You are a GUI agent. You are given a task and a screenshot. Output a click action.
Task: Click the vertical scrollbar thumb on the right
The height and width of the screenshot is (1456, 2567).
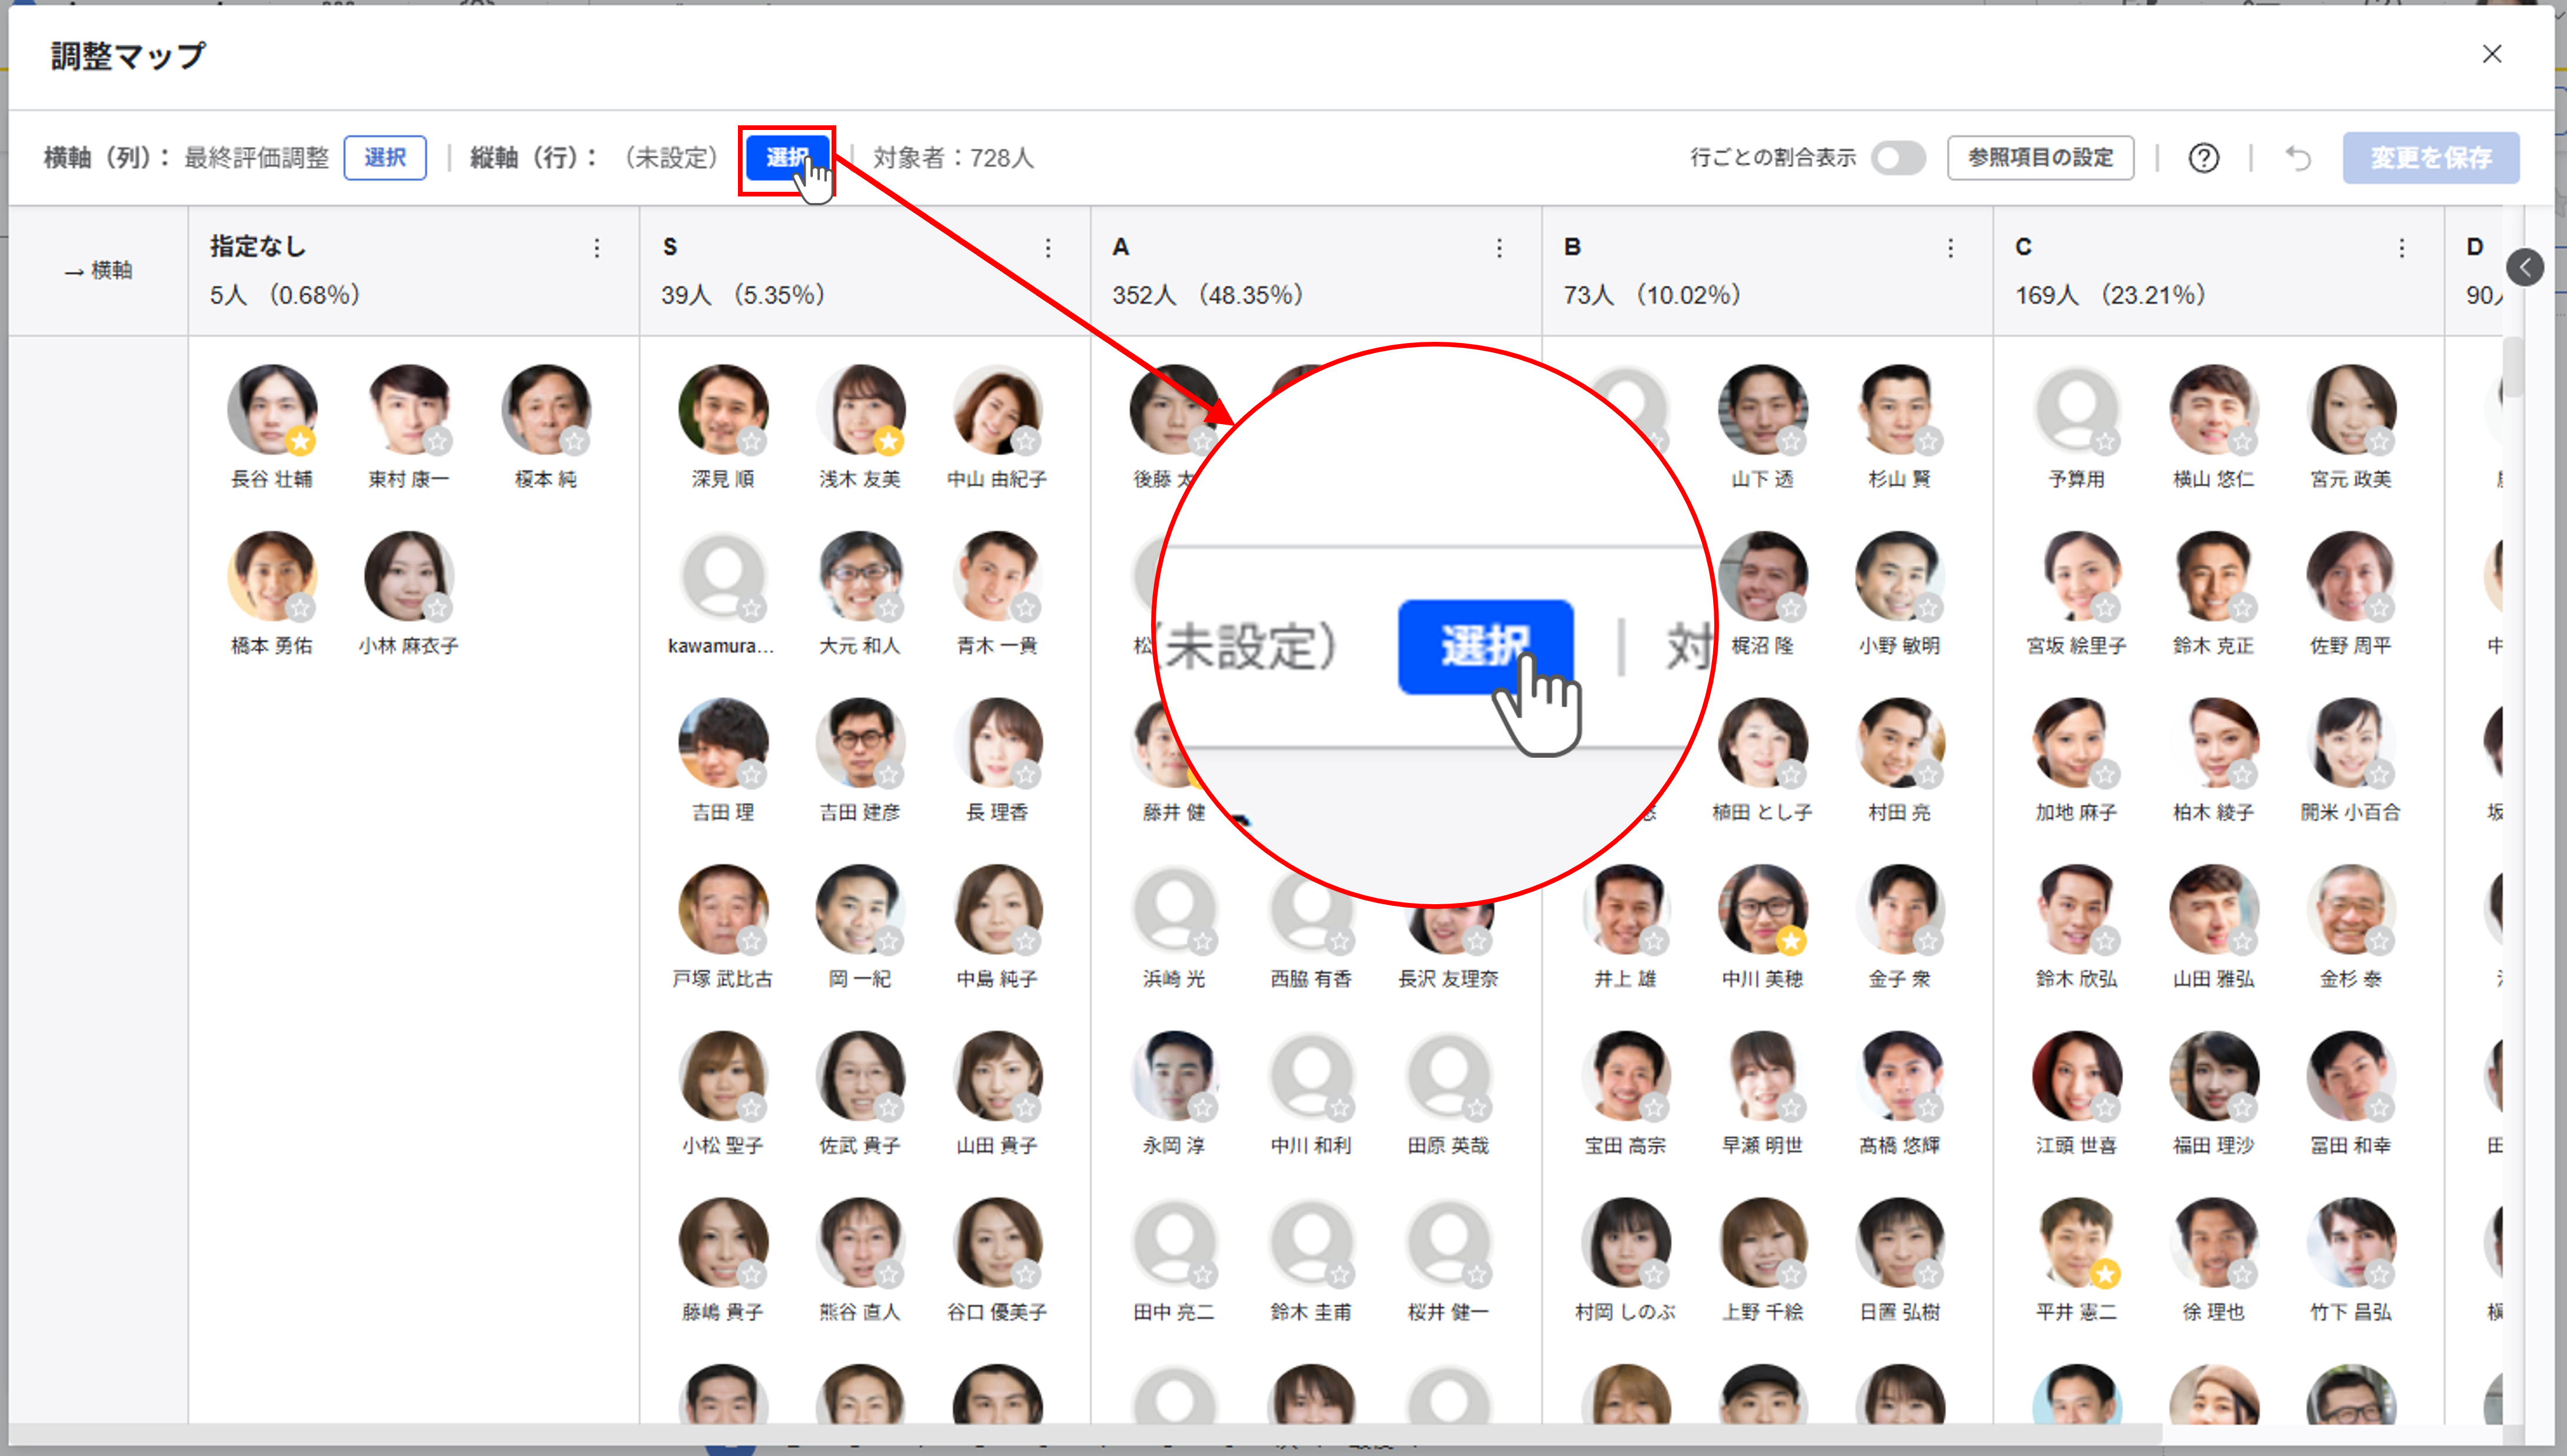click(2513, 368)
